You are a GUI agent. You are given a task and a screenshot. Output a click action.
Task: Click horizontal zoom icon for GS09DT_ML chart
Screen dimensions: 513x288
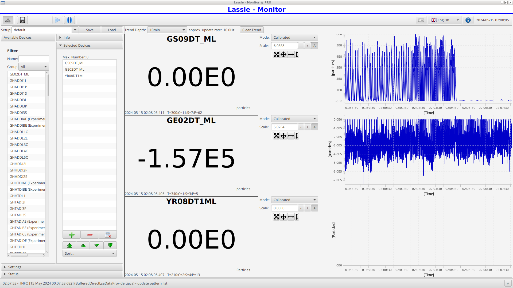(291, 54)
